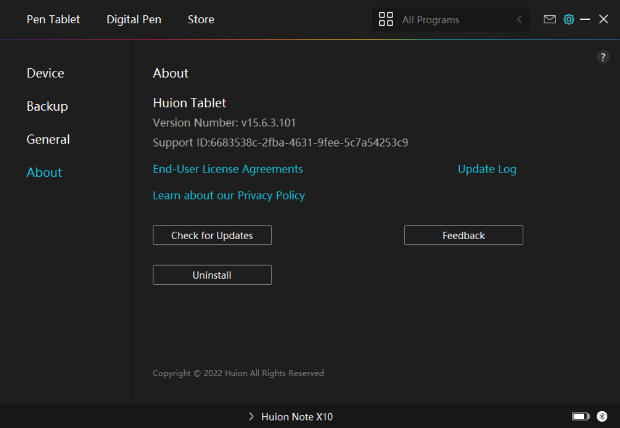The image size is (620, 428).
Task: Expand the Huion Note X10 device chevron
Action: (x=251, y=417)
